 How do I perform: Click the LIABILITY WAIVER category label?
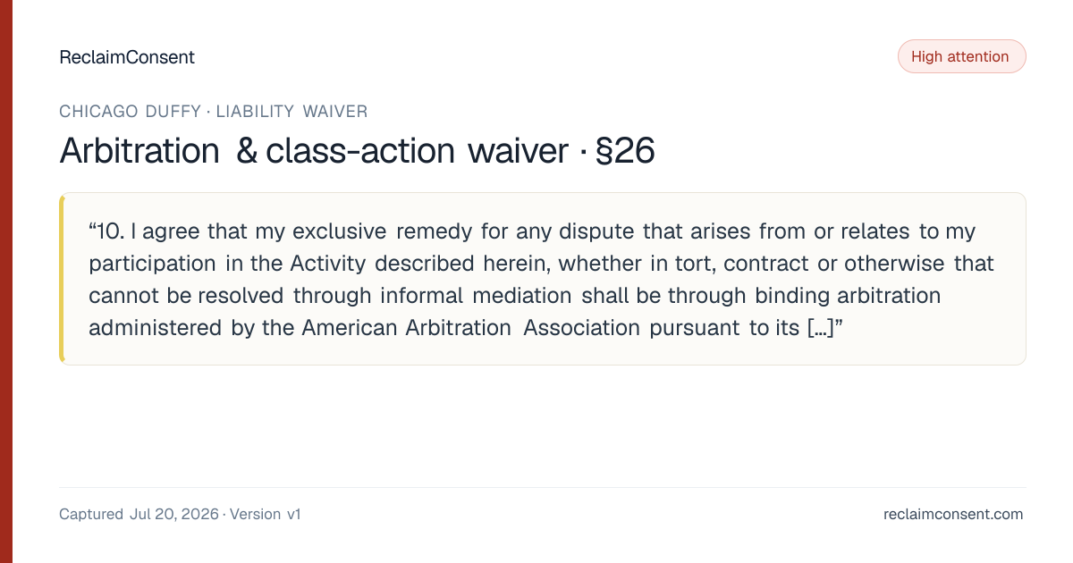(x=291, y=112)
